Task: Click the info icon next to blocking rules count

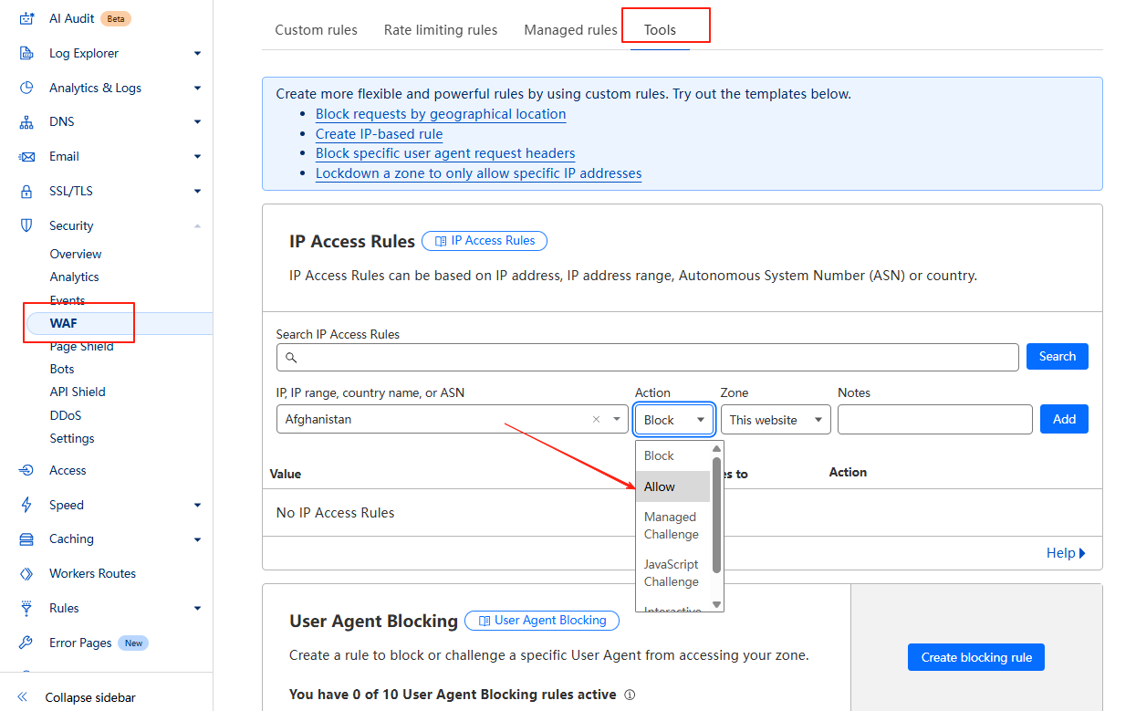Action: (630, 695)
